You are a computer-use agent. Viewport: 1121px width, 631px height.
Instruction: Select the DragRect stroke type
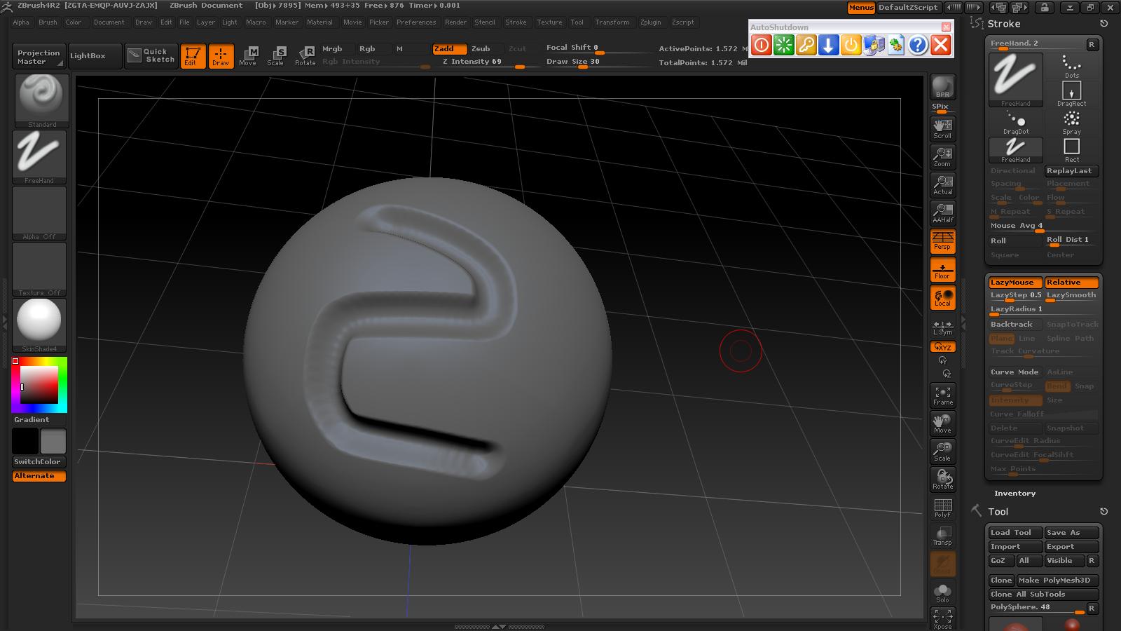click(1071, 94)
